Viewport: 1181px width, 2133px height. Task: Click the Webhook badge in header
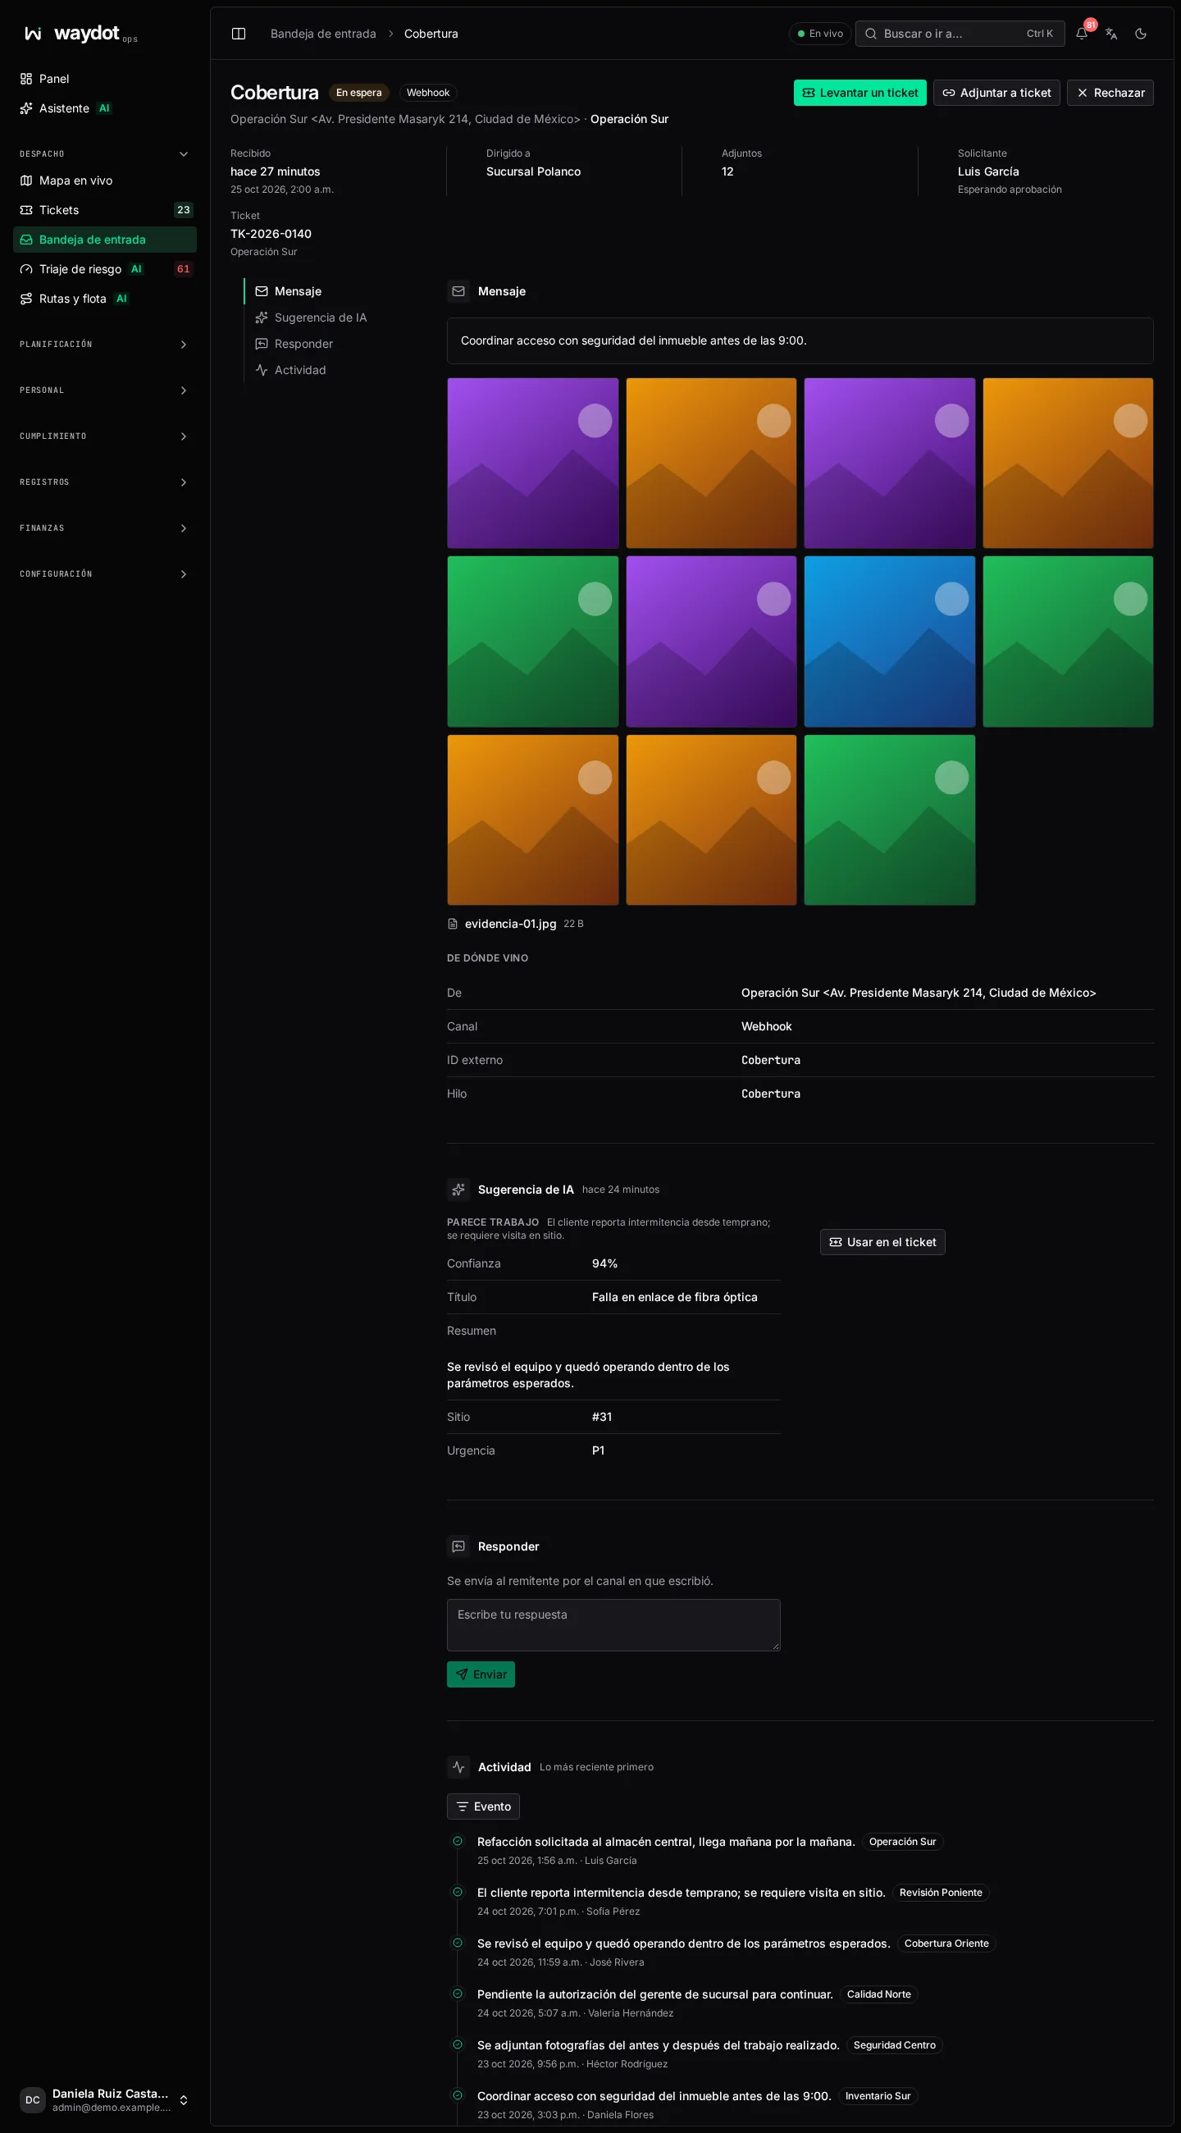point(428,93)
